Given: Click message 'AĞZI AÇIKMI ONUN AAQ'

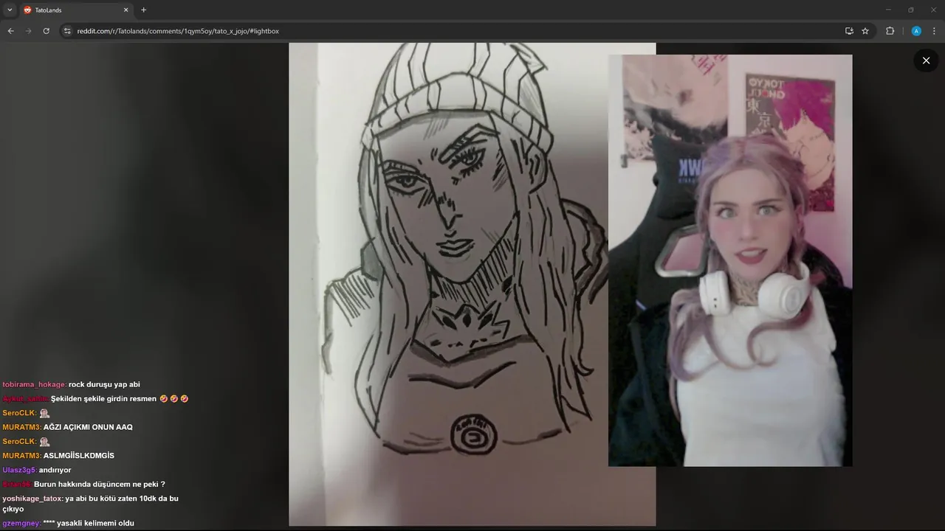Looking at the screenshot, I should click(88, 427).
